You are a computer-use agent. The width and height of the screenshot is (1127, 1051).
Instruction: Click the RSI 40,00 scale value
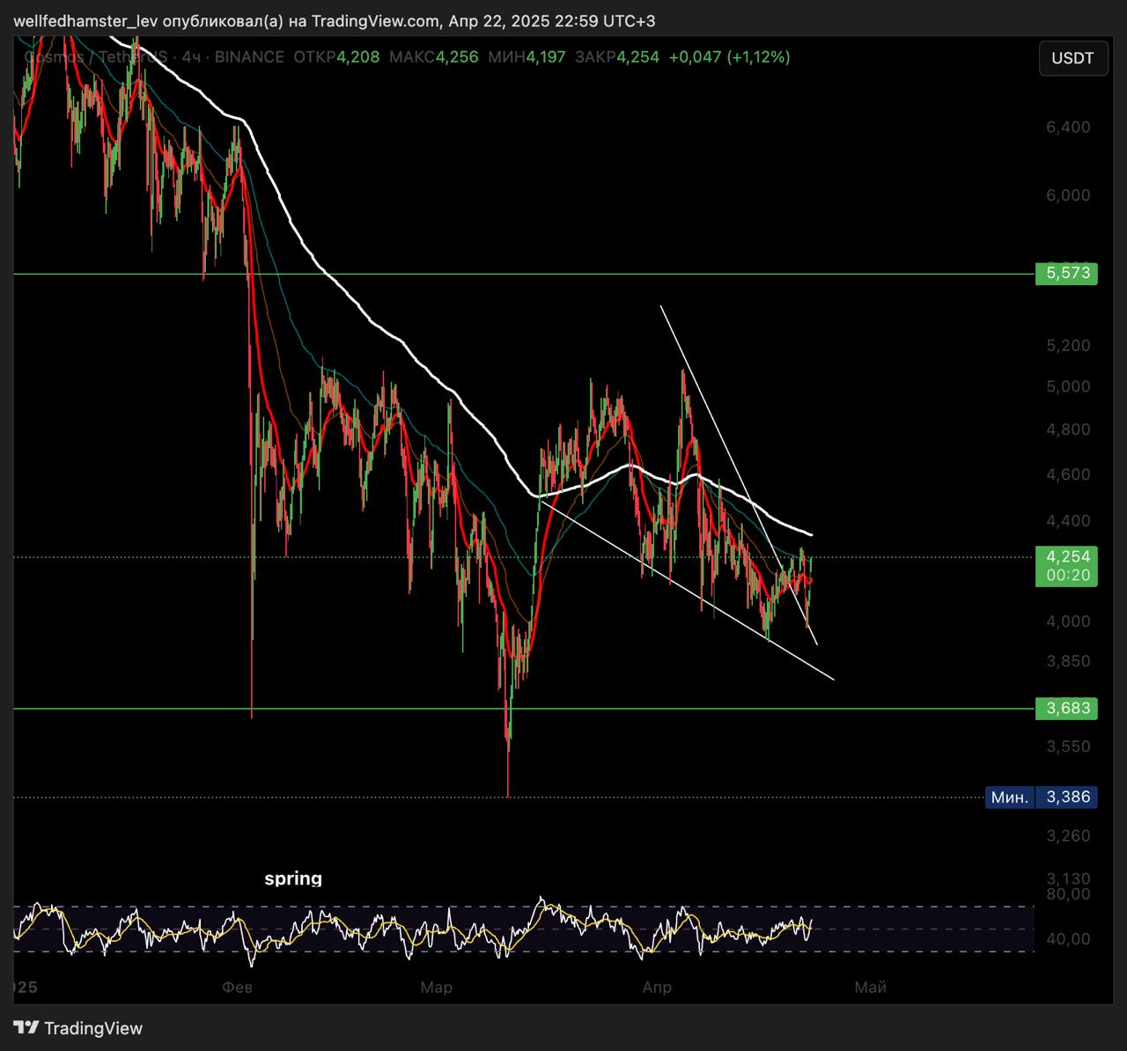[x=1067, y=939]
